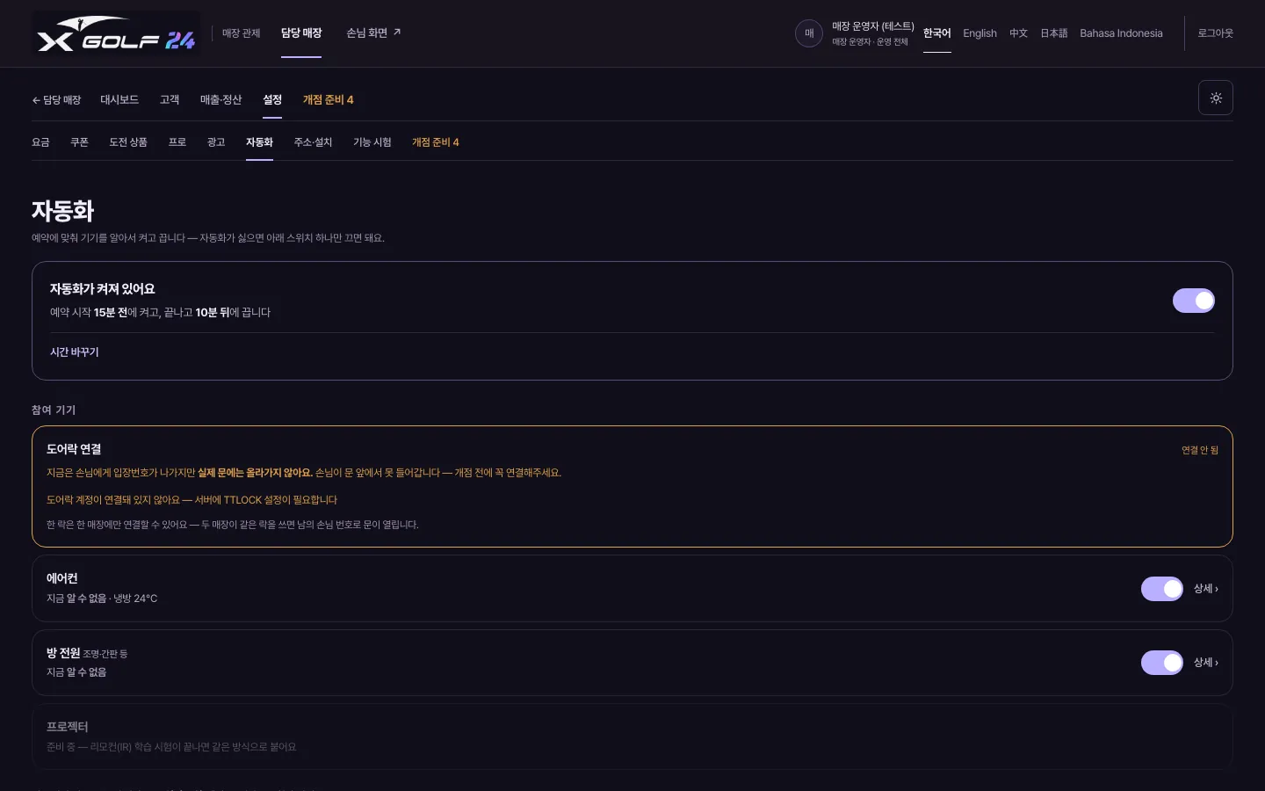Open the 주소·설치 sub-tab
Screen dimensions: 1265x791
coord(314,142)
